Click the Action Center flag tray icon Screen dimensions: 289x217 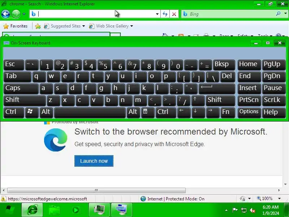(x=235, y=210)
